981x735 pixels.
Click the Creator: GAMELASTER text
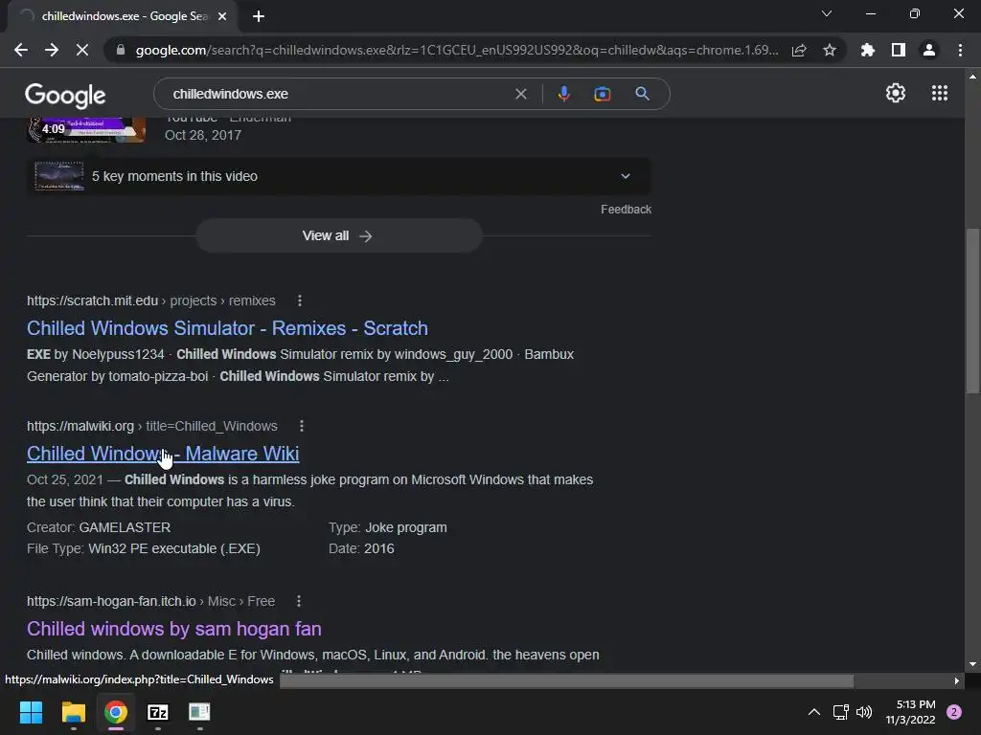[99, 527]
